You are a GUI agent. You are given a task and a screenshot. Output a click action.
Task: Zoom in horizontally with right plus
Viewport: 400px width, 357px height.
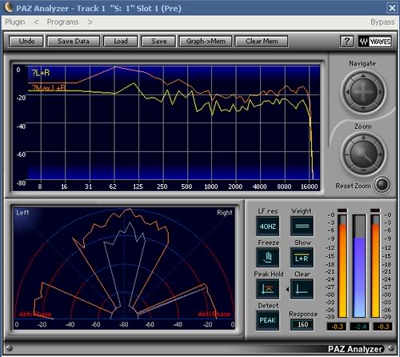(380, 154)
